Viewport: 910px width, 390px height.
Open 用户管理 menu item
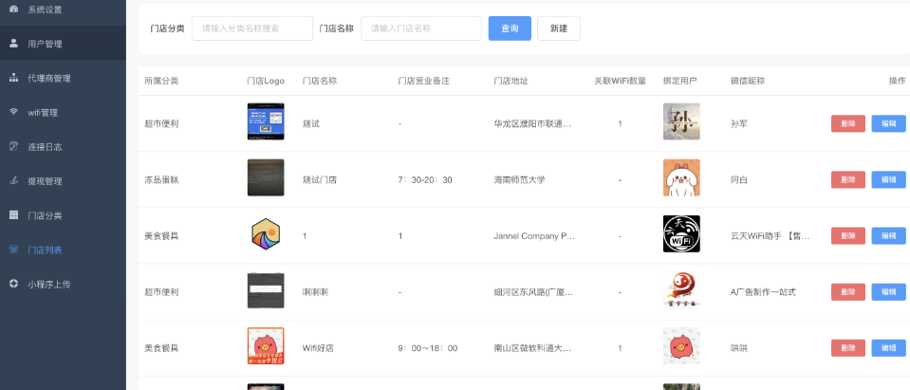(63, 44)
